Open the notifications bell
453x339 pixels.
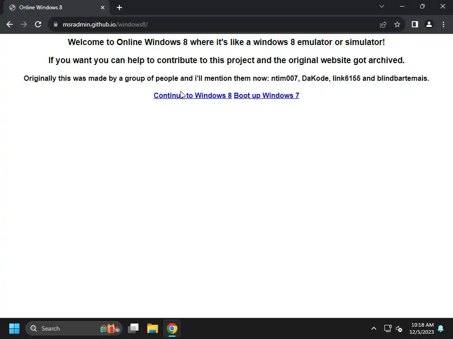(441, 328)
